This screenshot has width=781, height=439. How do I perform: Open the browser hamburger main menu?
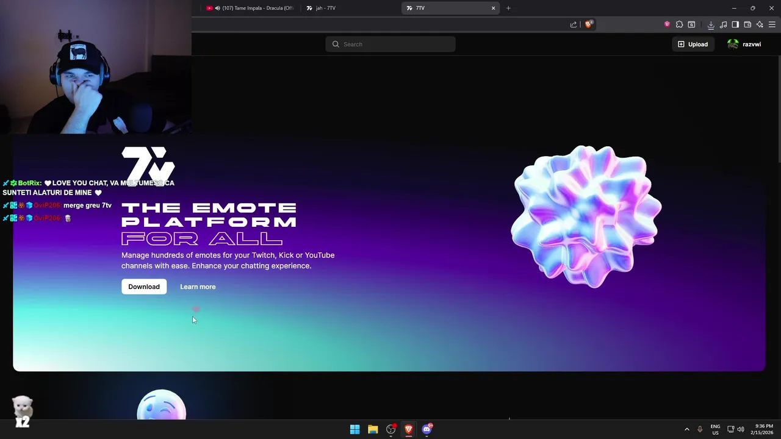coord(772,24)
